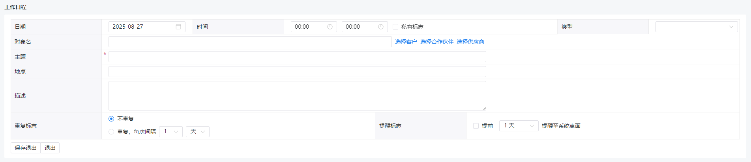Click the clock icon in end time field
Viewport: 751px width, 162px height.
pyautogui.click(x=381, y=27)
